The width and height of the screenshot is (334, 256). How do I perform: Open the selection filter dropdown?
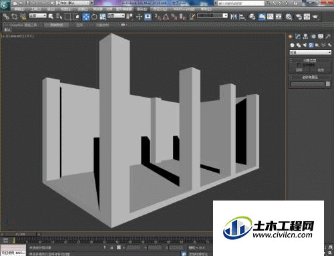[38, 15]
